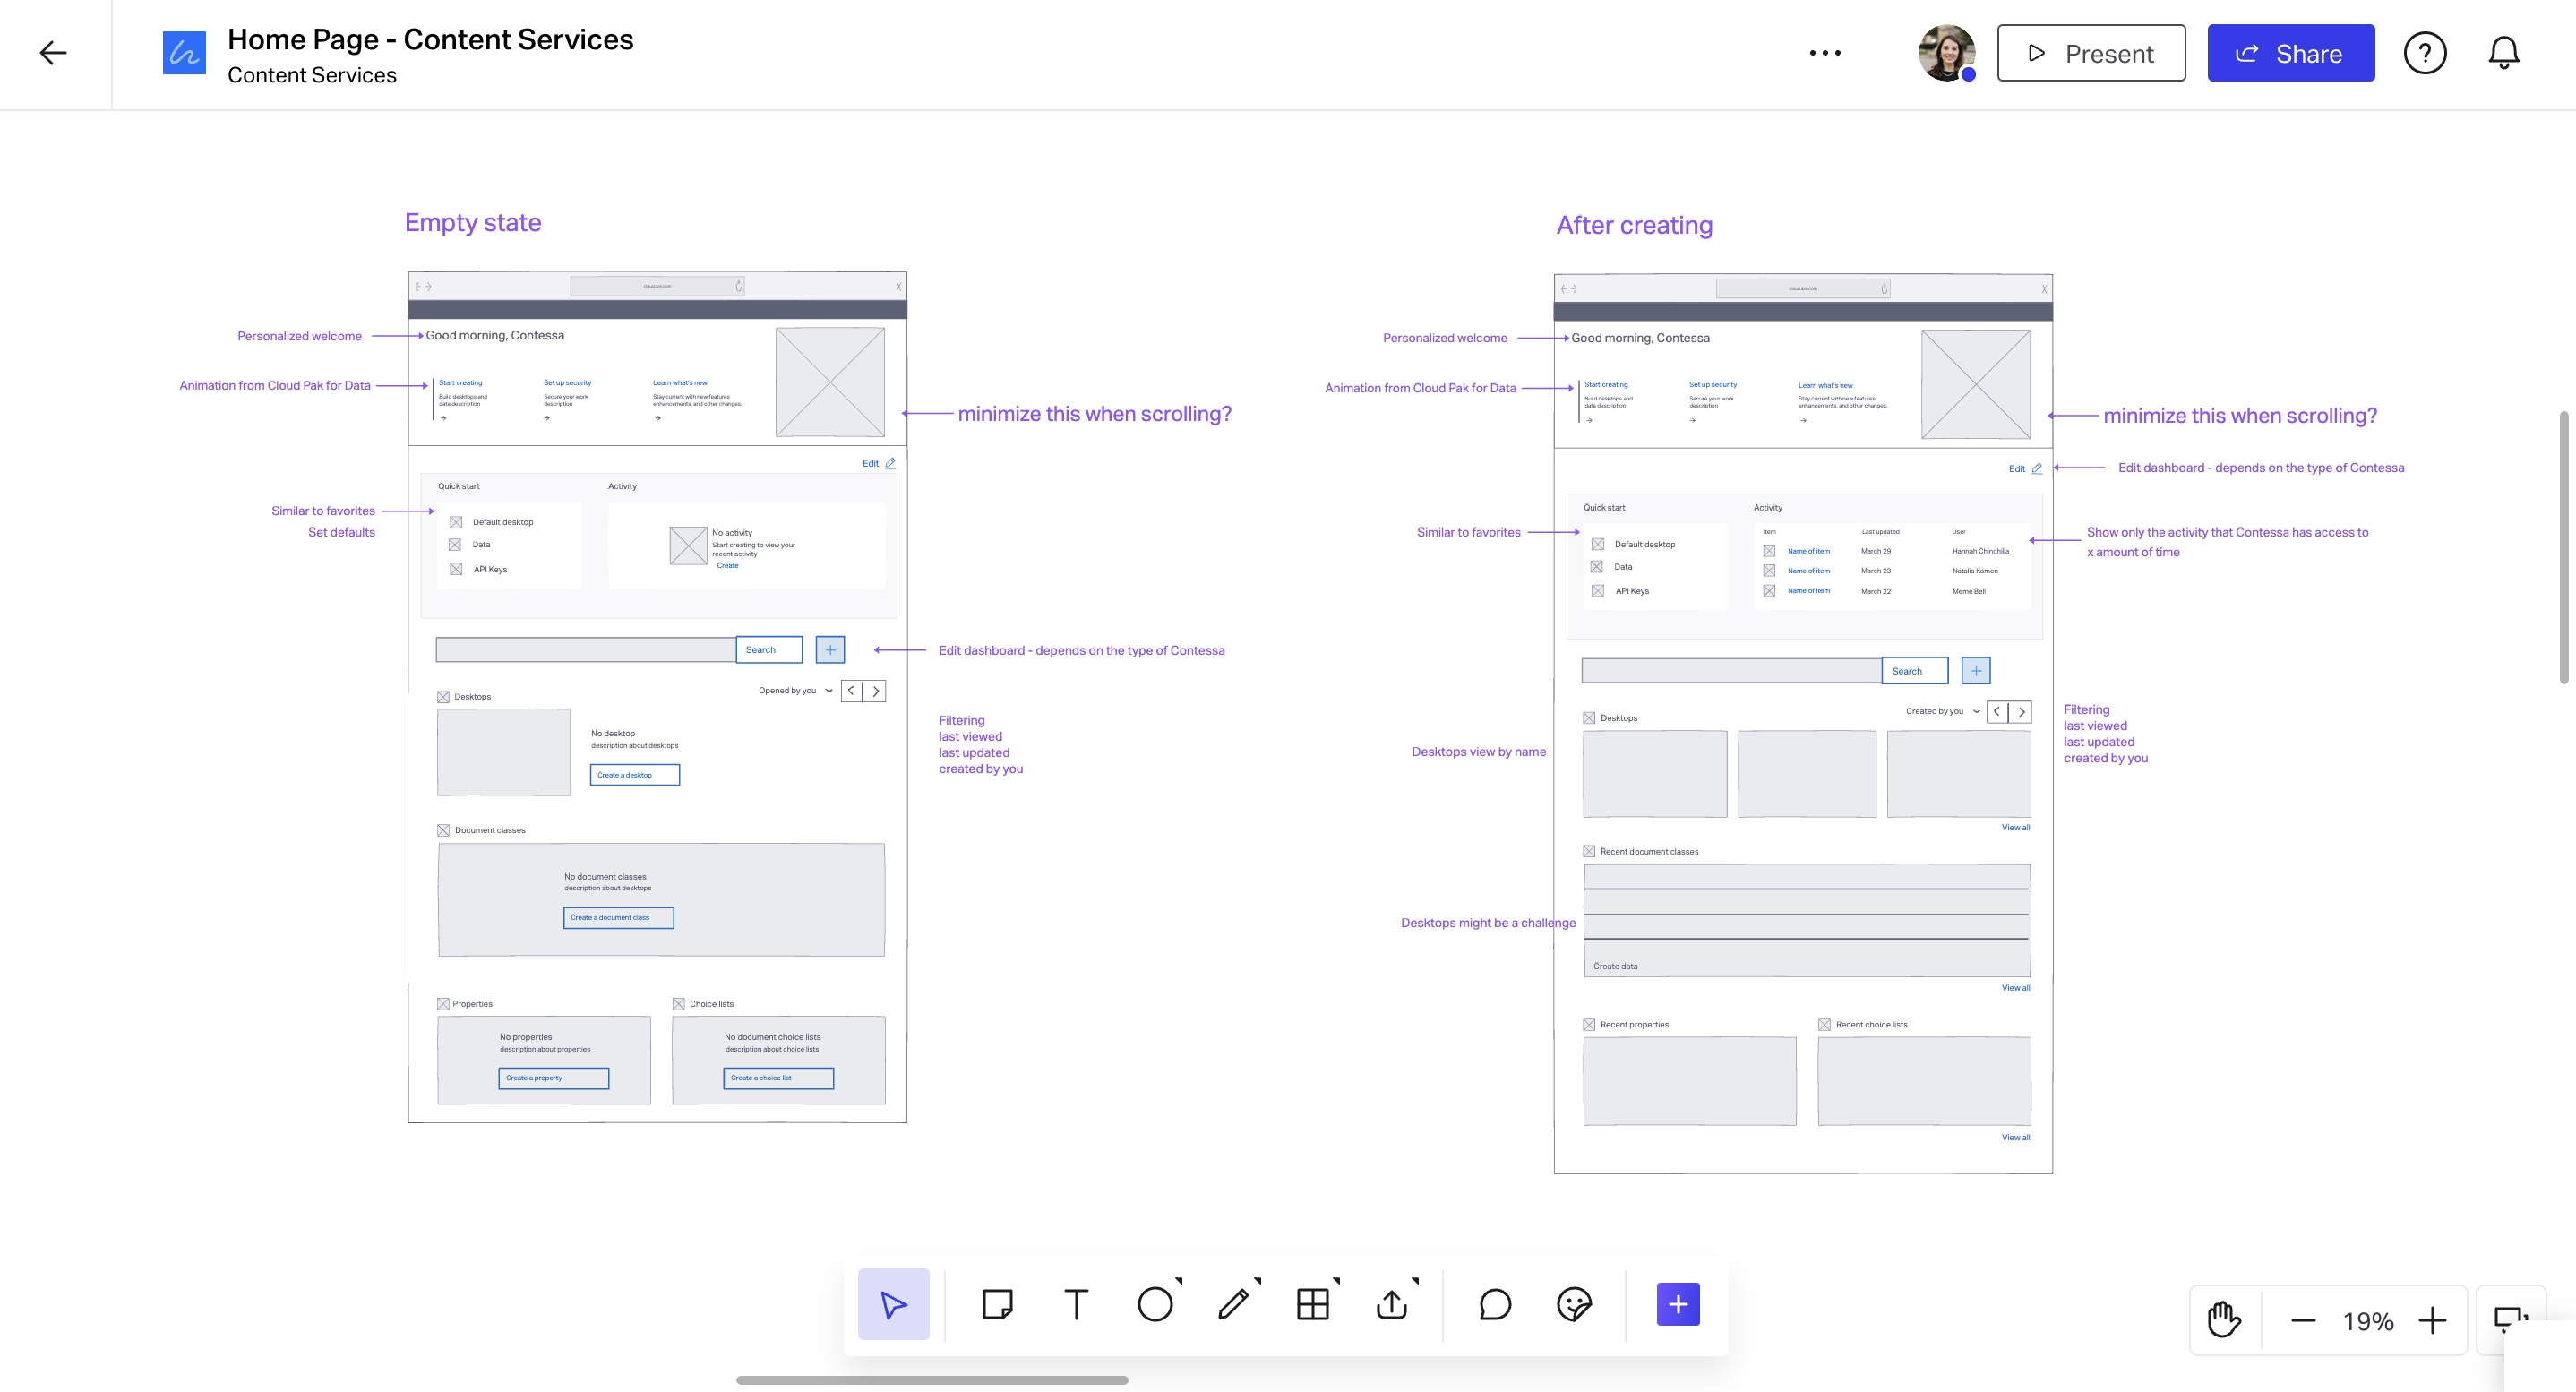Click the vertical scrollbar on the right
2576x1392 pixels.
(2563, 547)
